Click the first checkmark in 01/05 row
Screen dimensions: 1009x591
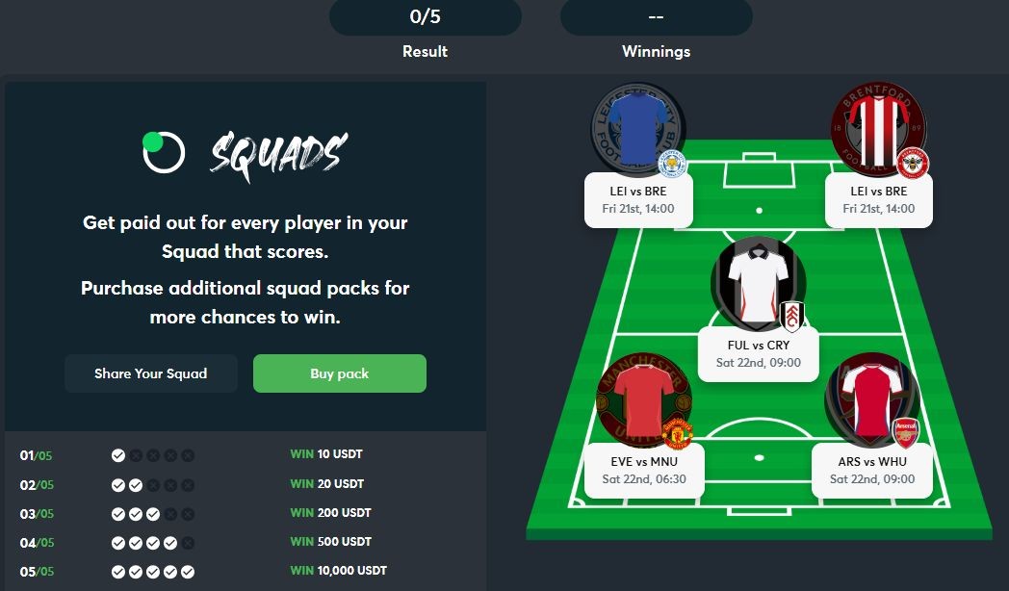pyautogui.click(x=118, y=455)
